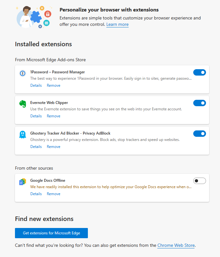
Task: Open the Learn more link
Action: coord(117,24)
